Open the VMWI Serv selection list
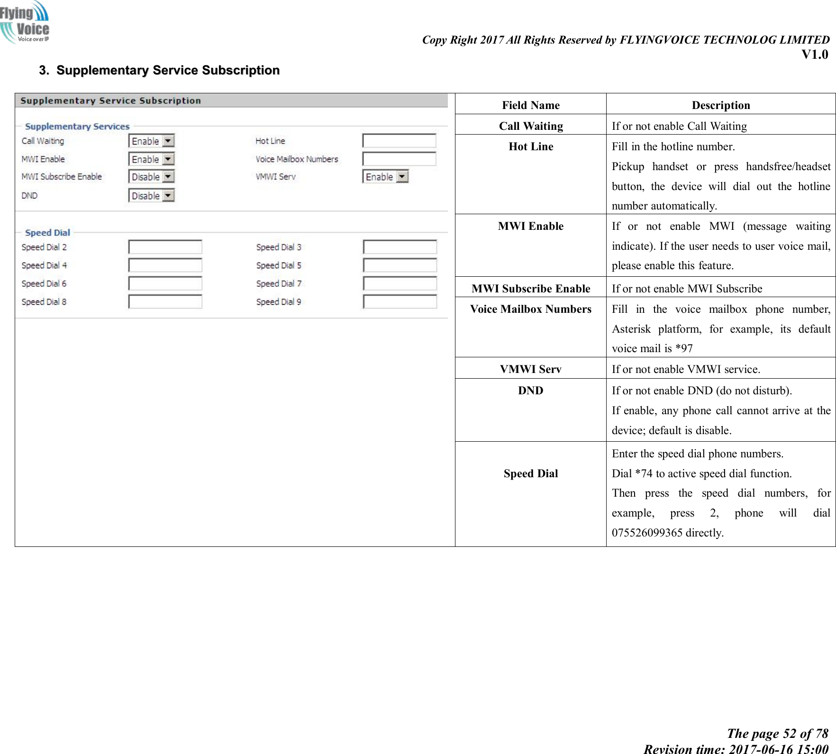Screen dimensions: 836x754 click(x=385, y=176)
